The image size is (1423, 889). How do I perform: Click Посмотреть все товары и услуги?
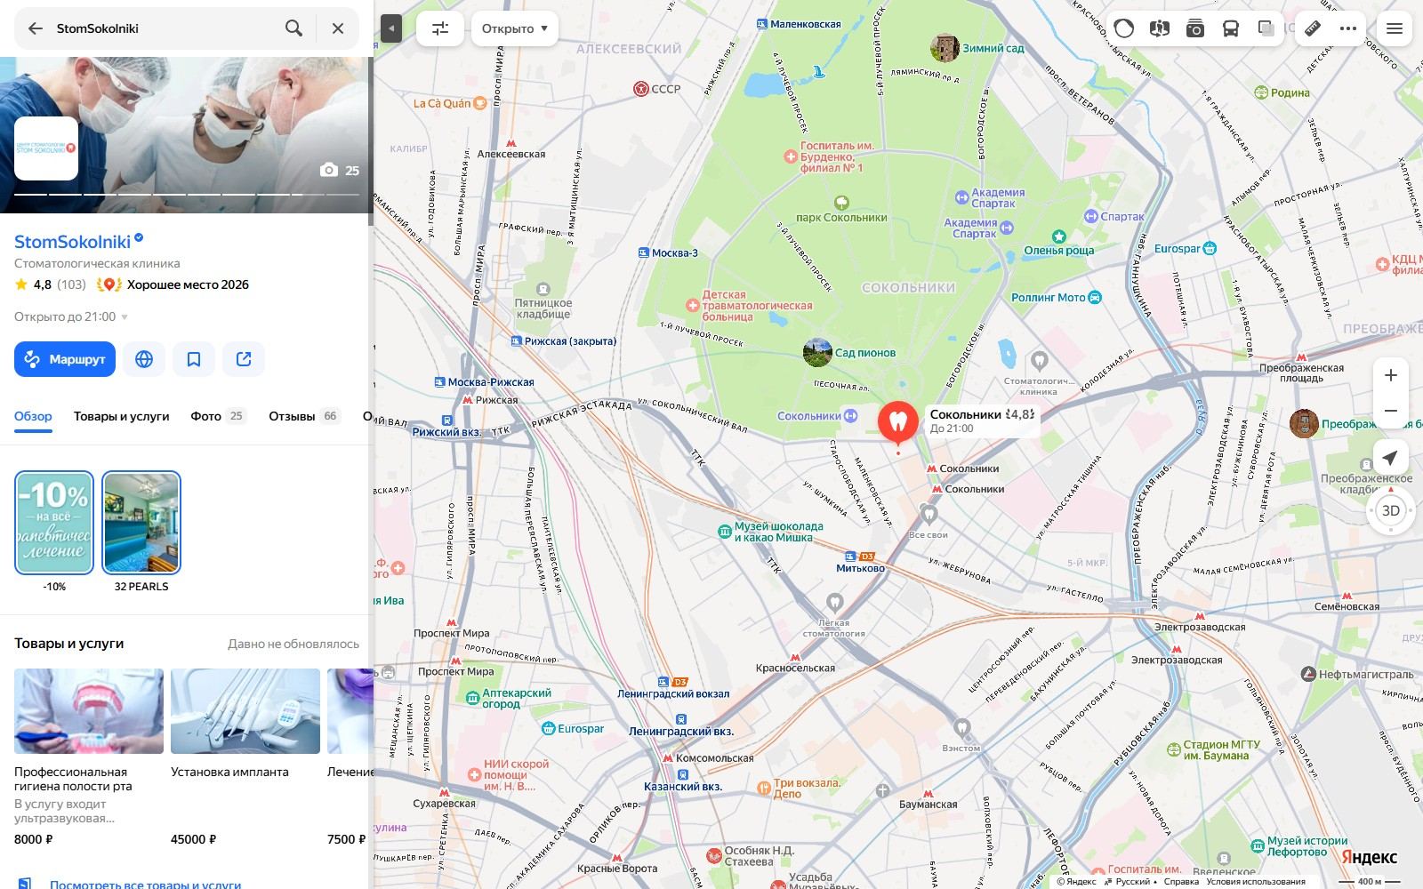145,885
